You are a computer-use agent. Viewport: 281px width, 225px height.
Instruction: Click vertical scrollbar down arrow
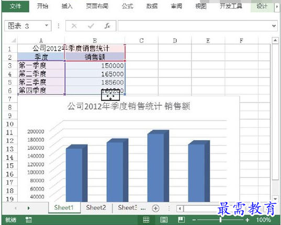point(275,198)
